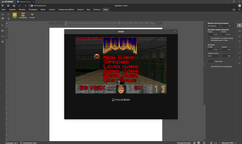Undo the last action
The image size is (242, 144).
tap(20, 6)
